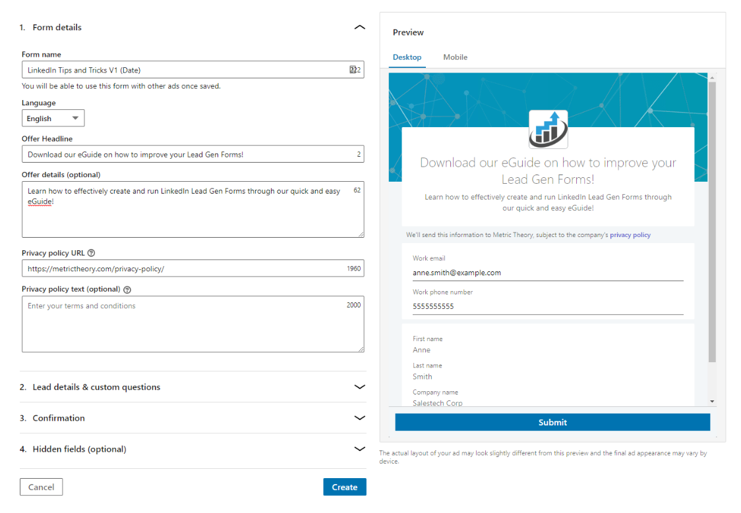741x513 pixels.
Task: Click into the Offer Headline field
Action: pos(185,154)
